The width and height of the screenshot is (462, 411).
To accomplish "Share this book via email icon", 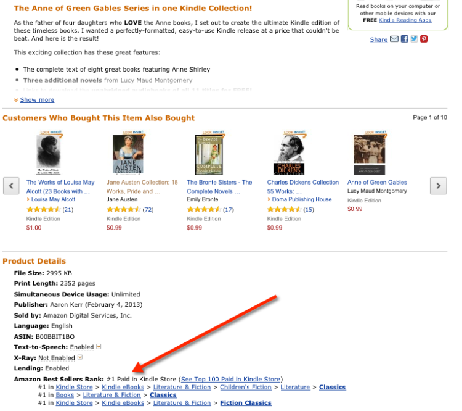I will click(x=394, y=39).
